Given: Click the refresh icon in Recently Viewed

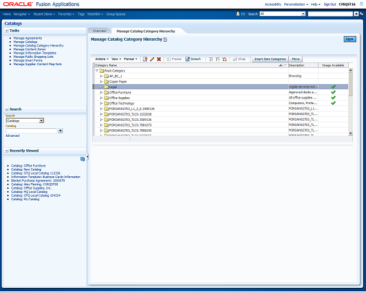Looking at the screenshot, I should click(x=82, y=159).
